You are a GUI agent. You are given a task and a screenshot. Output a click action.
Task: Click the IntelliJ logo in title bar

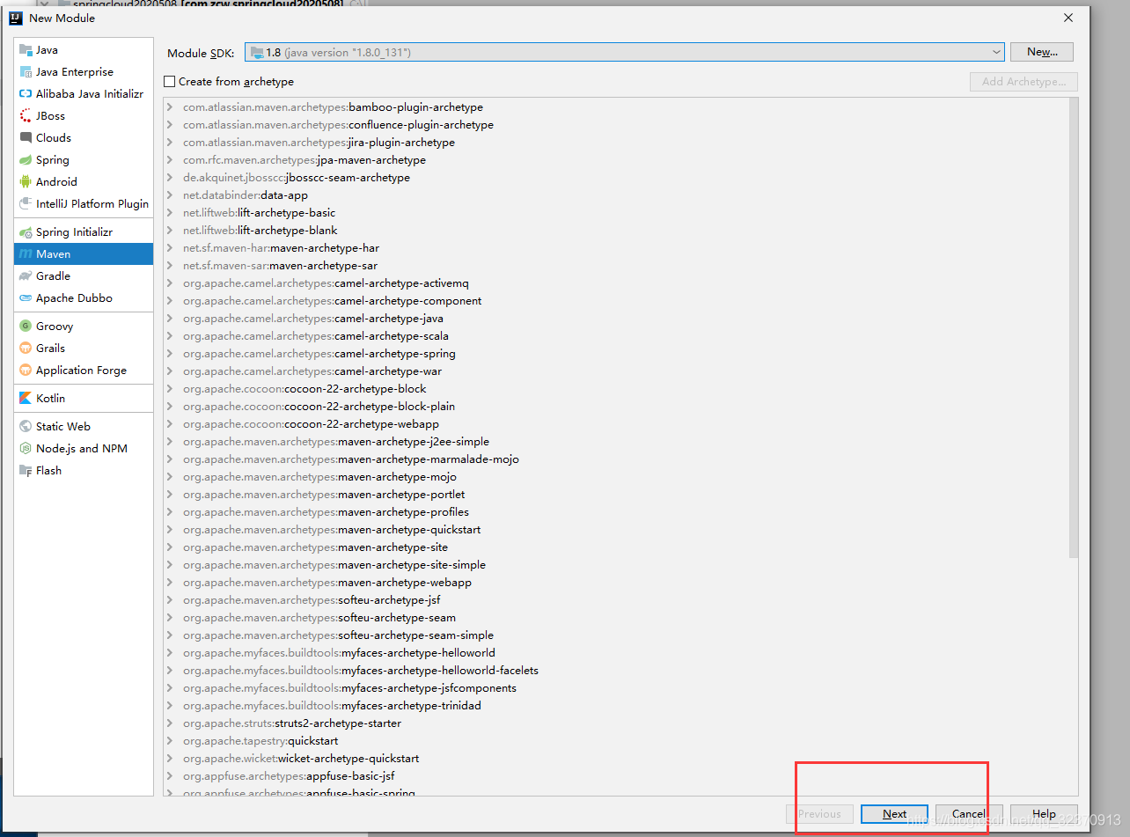(x=15, y=18)
